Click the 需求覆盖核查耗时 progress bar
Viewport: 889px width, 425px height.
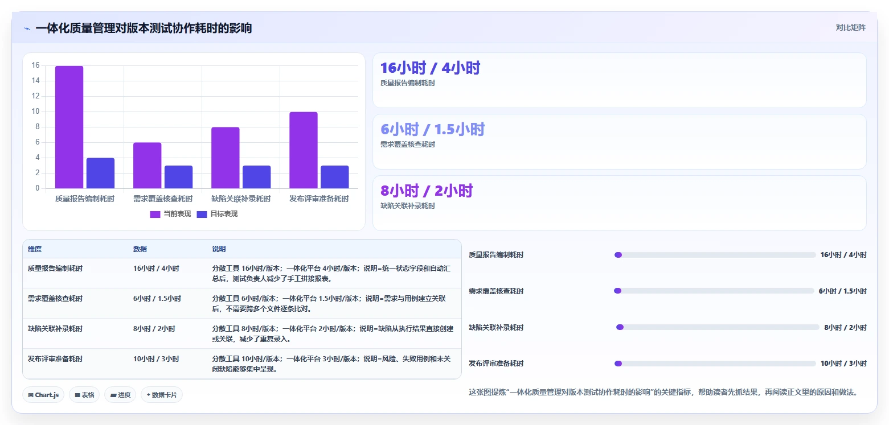coord(714,291)
